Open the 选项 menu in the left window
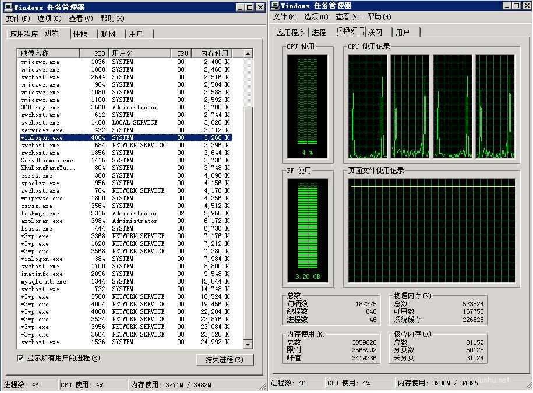This screenshot has height=393, width=533. 49,19
